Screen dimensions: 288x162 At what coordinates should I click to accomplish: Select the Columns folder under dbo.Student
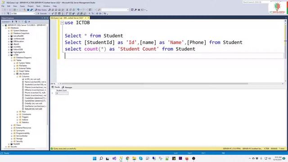click(x=26, y=76)
